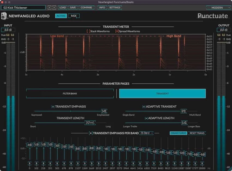Viewport: 232px width, 171px height.
Task: Solo the 2407 Hz band
Action: click(106, 163)
